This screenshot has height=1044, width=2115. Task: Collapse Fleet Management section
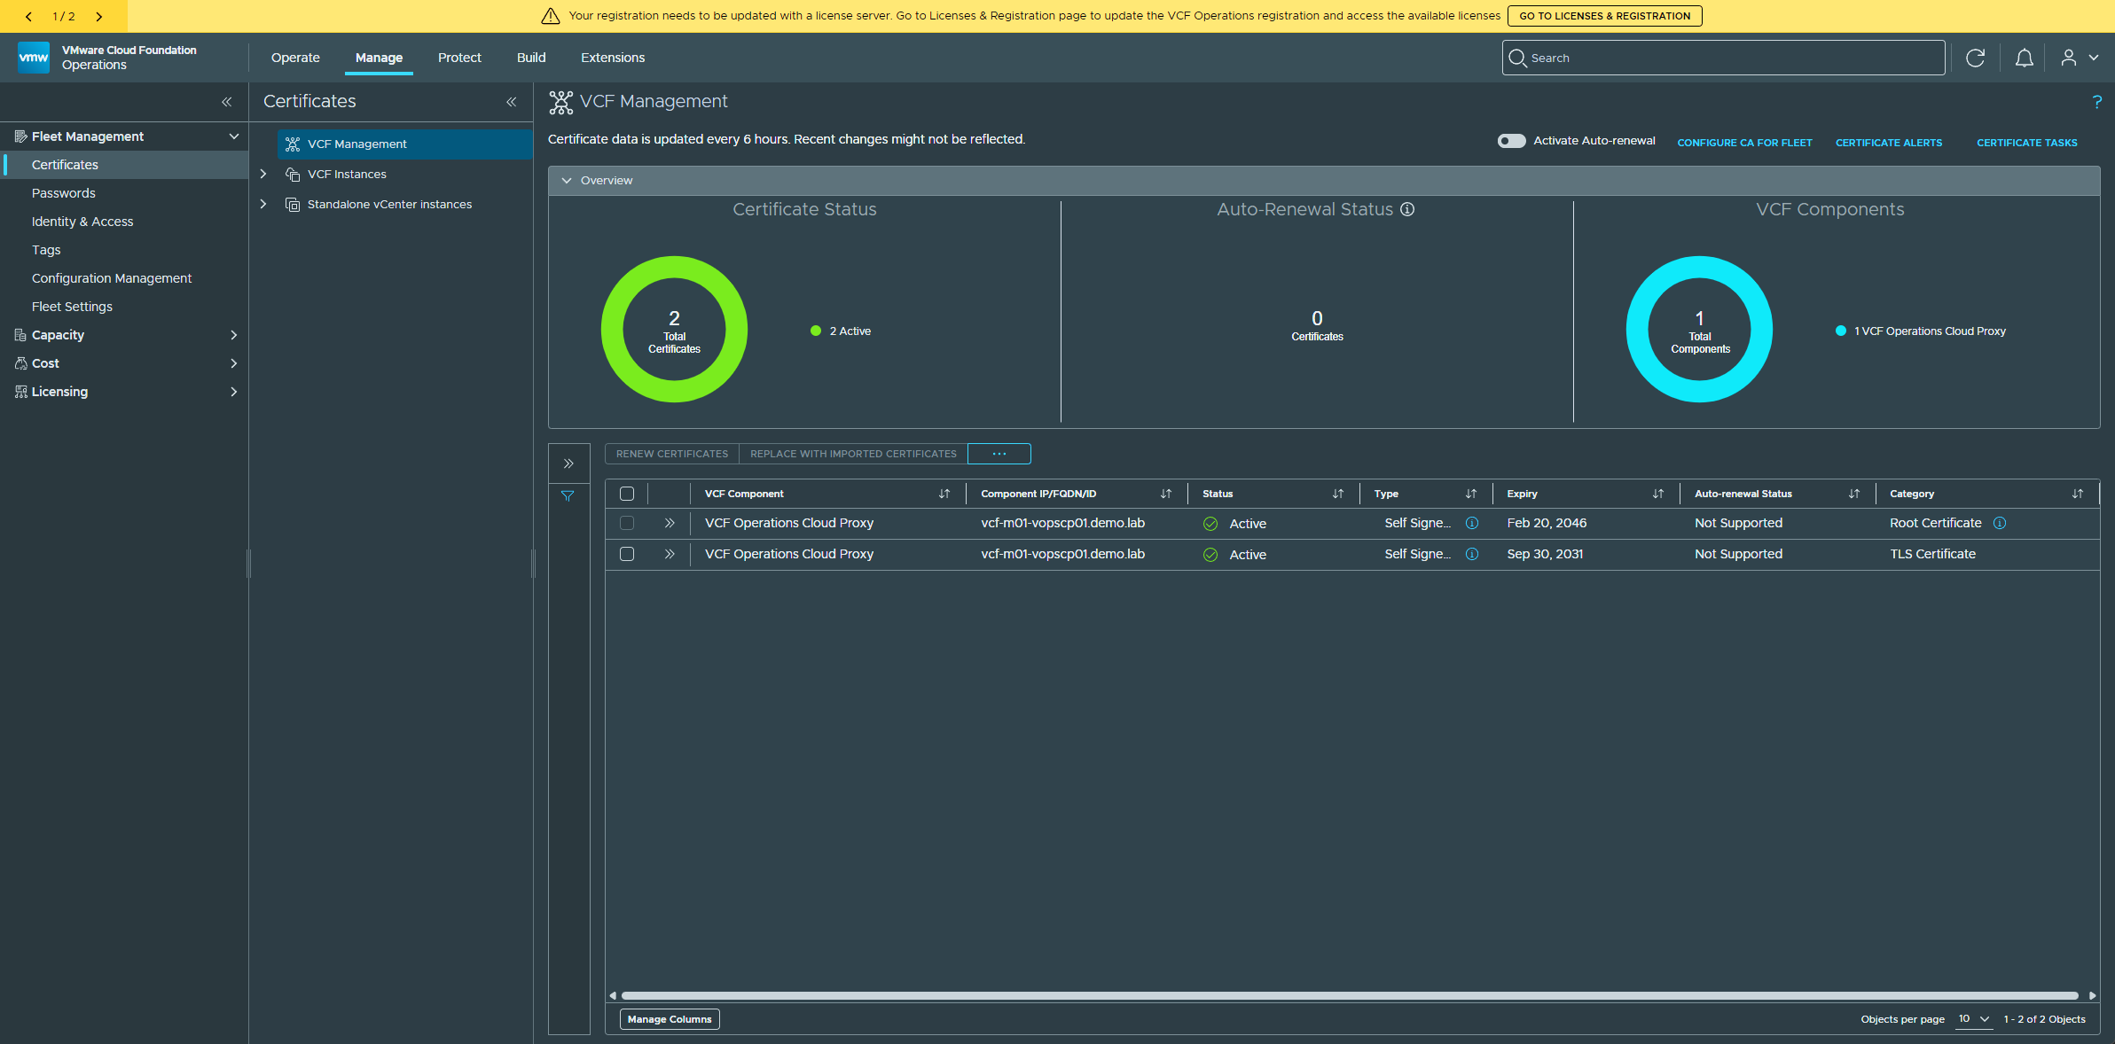(x=234, y=136)
